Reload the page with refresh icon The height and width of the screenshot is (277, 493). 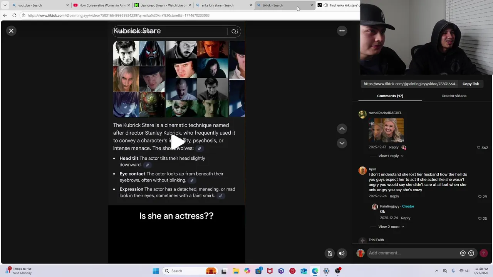pos(14,15)
